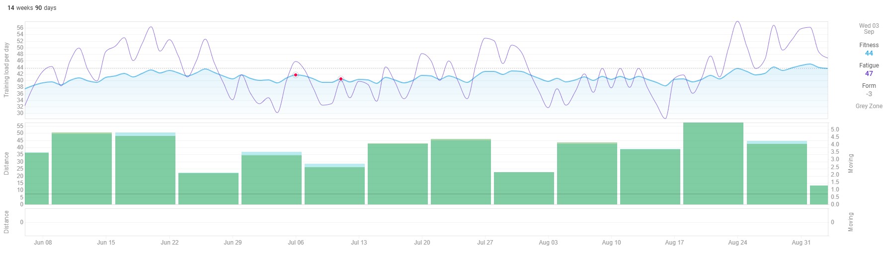Click the weekly bar ending at Aug 10
Screen dimensions: 888x253
pyautogui.click(x=587, y=174)
